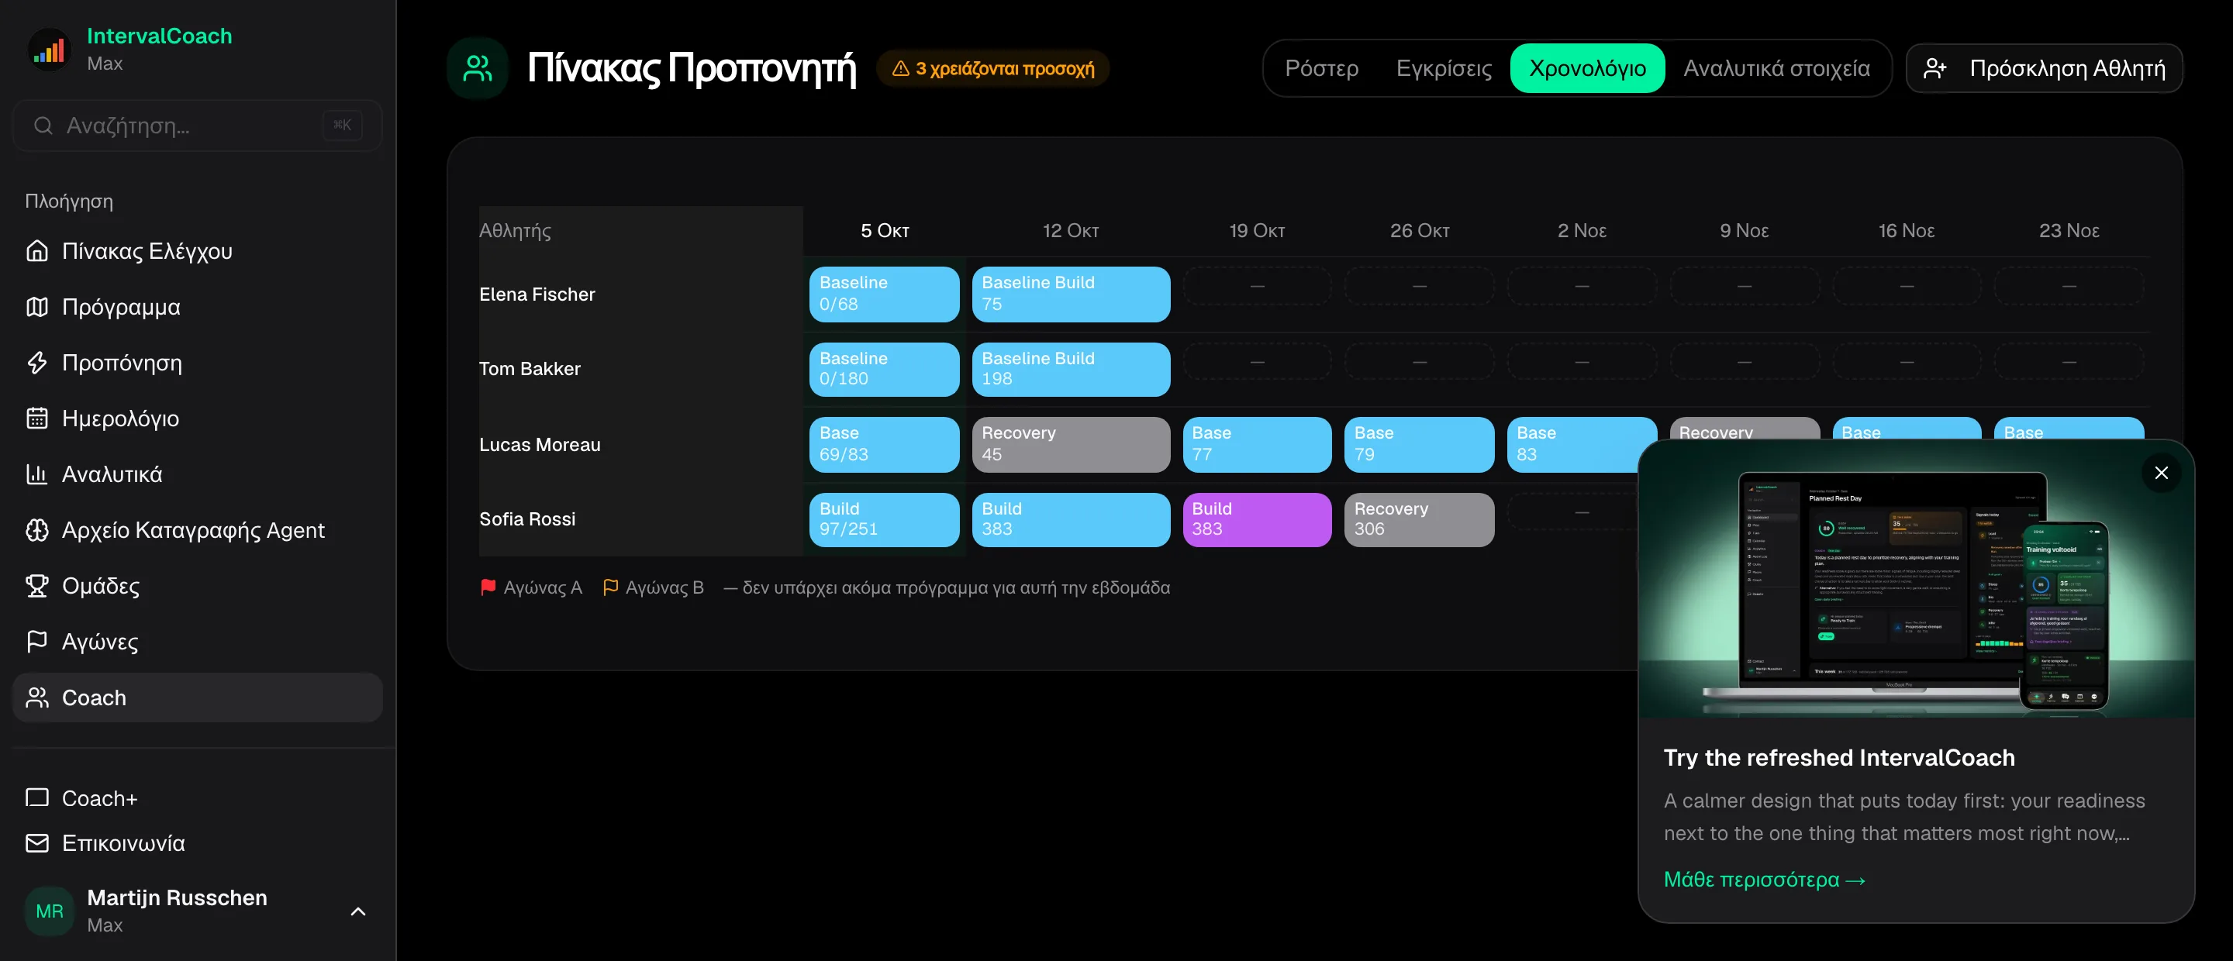
Task: Click the 3 χρειάζονται προσοχή warning badge
Action: point(992,67)
